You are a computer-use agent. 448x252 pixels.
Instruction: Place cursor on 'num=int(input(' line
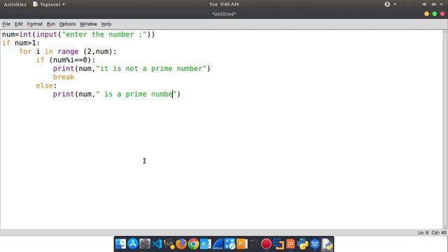click(x=78, y=34)
